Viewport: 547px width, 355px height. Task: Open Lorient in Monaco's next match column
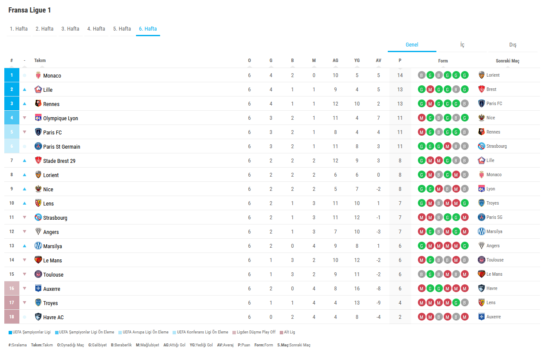click(493, 75)
